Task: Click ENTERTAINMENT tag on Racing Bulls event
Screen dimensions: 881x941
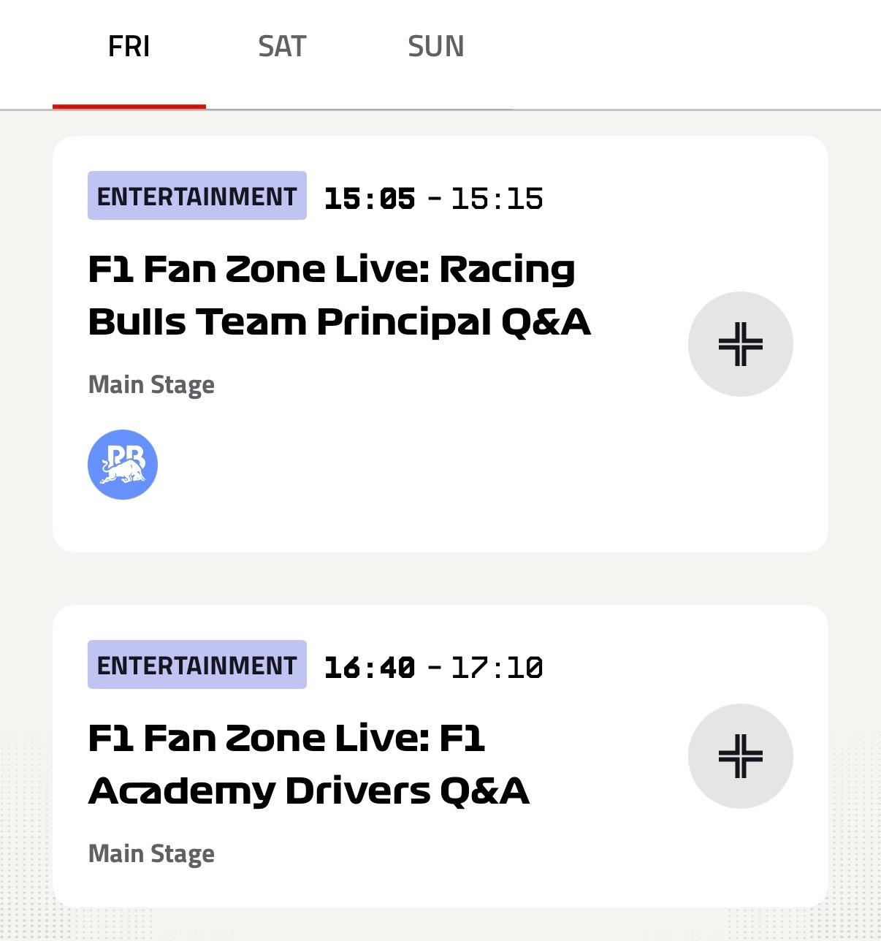Action: (x=197, y=196)
